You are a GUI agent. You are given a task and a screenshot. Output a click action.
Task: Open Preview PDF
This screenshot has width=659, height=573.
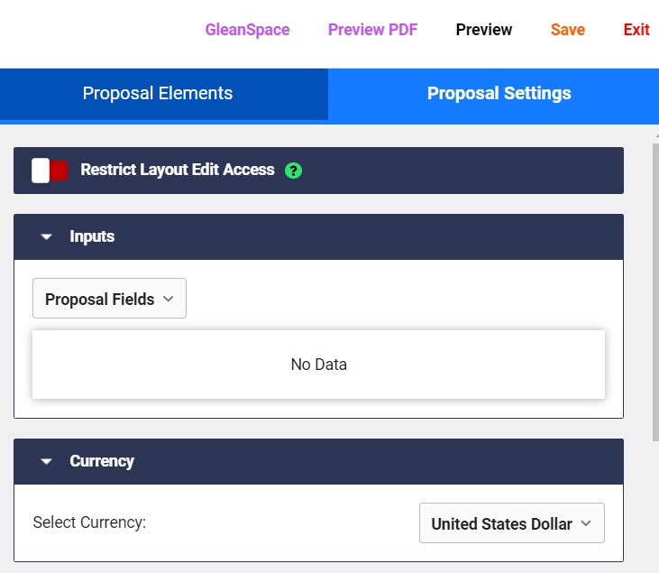[x=372, y=30]
